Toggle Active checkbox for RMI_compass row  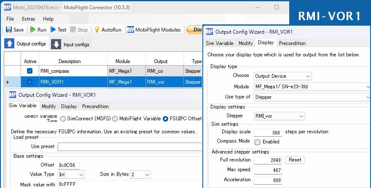30,71
